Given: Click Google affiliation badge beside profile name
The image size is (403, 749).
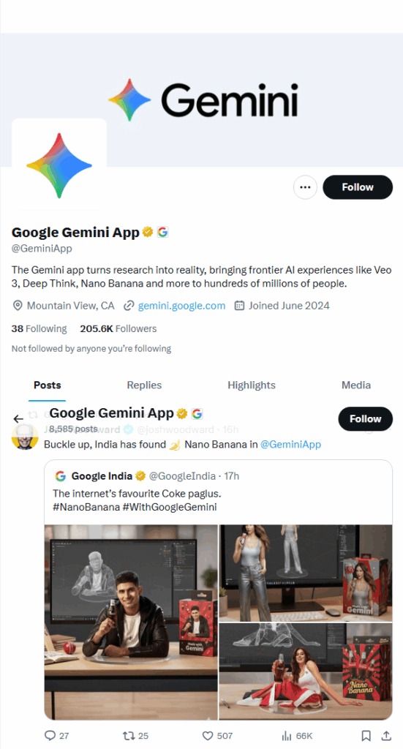Looking at the screenshot, I should (x=163, y=232).
